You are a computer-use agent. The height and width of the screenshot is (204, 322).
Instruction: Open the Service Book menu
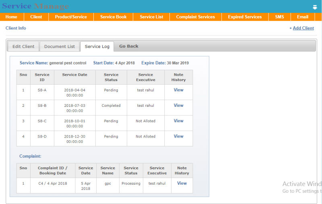(113, 17)
